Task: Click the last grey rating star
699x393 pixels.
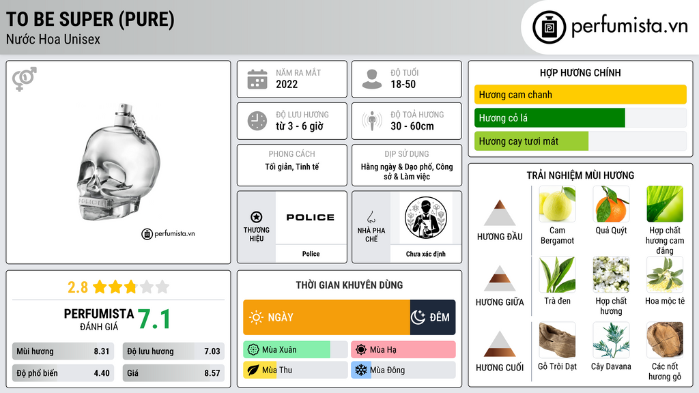Action: tap(162, 287)
